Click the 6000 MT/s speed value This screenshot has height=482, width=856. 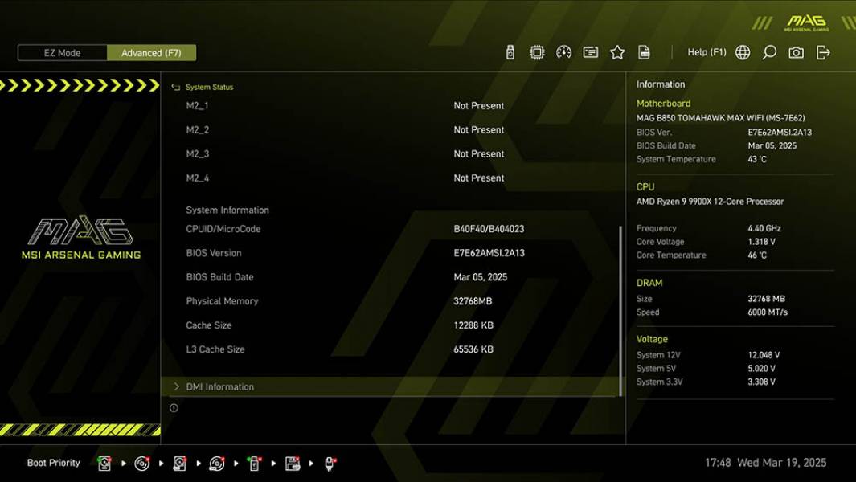[768, 312]
